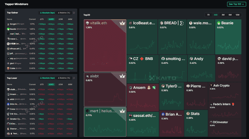Sort Top Loser by Δ3M column
The image size is (249, 139).
click(x=61, y=84)
